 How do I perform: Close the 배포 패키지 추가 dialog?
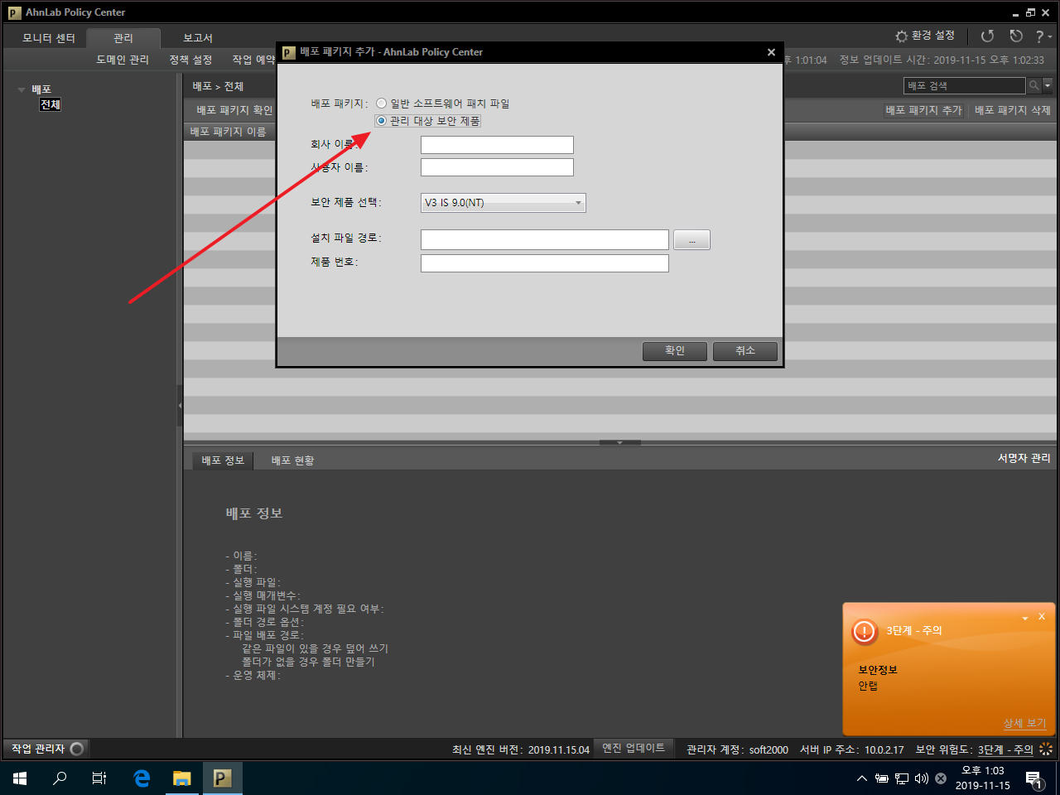point(771,52)
